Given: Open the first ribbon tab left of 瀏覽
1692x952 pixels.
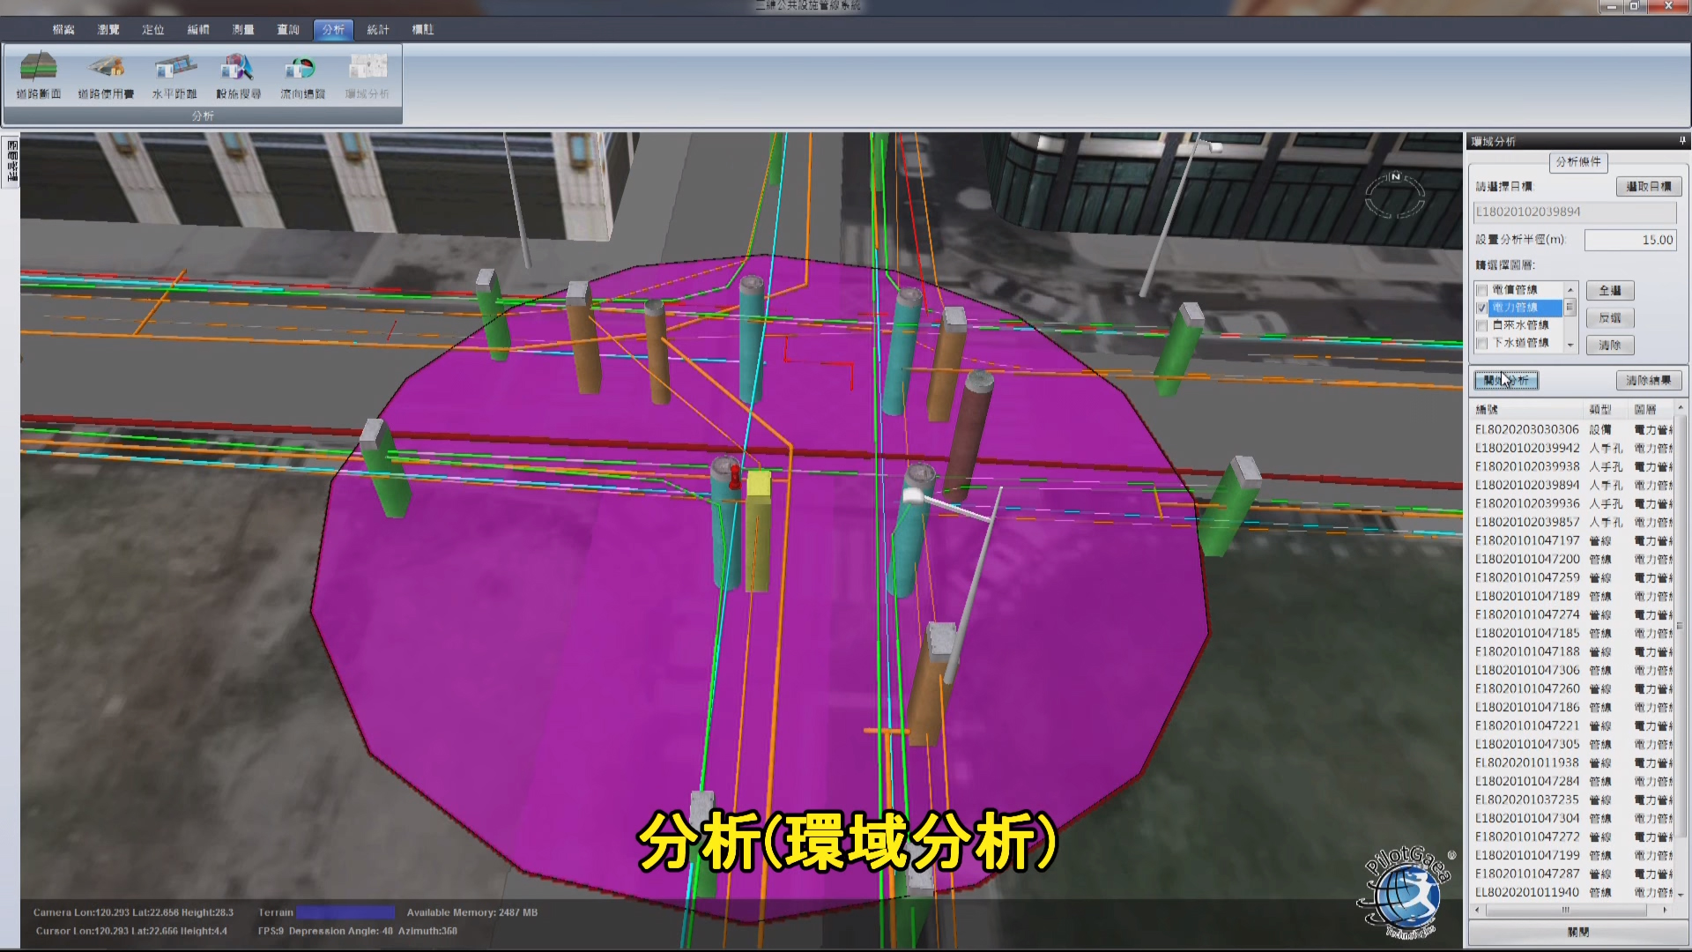Looking at the screenshot, I should [63, 30].
